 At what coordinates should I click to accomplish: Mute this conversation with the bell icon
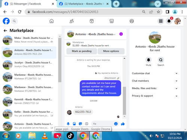pos(148,60)
